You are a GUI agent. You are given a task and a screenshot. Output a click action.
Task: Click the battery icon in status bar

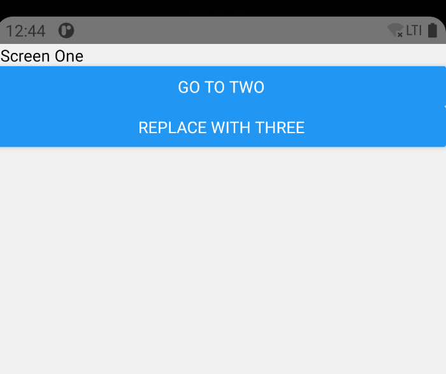[433, 31]
